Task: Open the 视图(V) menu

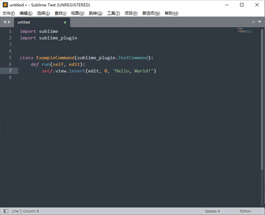Action: (x=78, y=14)
